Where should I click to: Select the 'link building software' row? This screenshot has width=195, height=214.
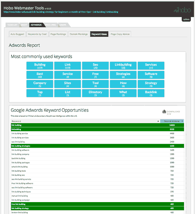(97, 150)
